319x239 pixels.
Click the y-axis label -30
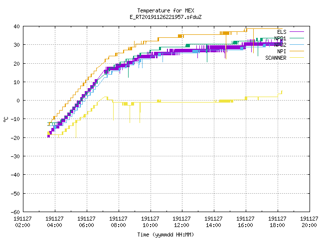15,156
